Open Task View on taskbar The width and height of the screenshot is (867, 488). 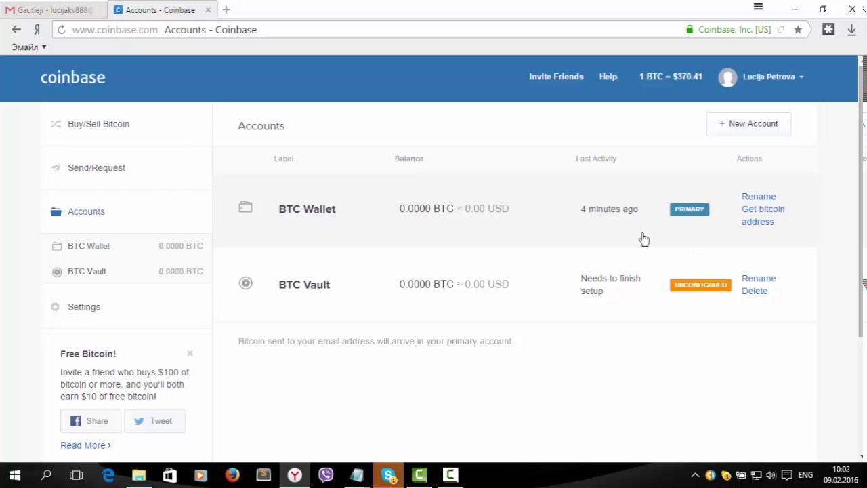click(76, 475)
